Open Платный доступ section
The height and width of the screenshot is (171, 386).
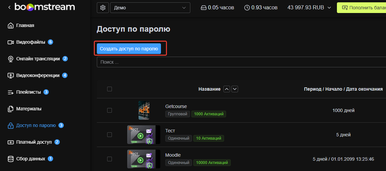(34, 142)
